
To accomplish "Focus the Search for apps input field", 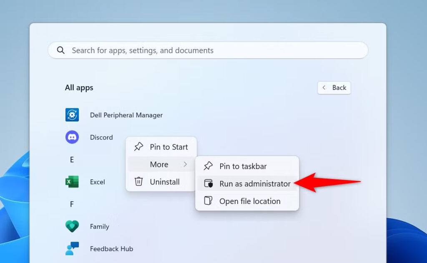I will tap(208, 50).
